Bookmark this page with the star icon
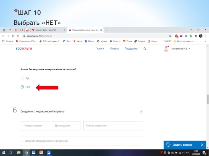This screenshot has height=156, width=209. 170,36
